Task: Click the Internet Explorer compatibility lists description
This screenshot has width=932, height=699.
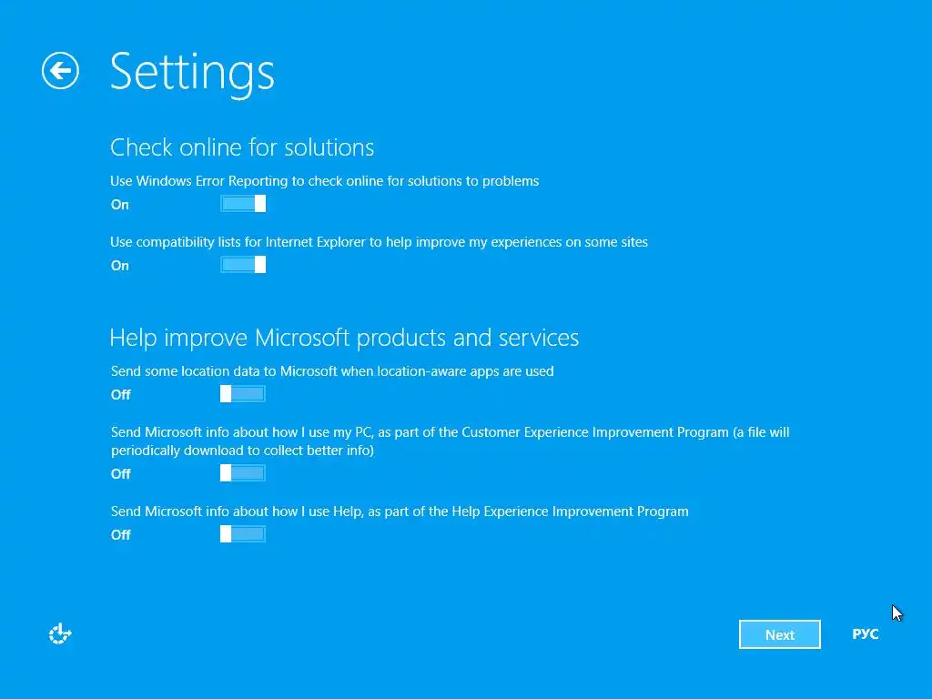Action: click(x=379, y=242)
